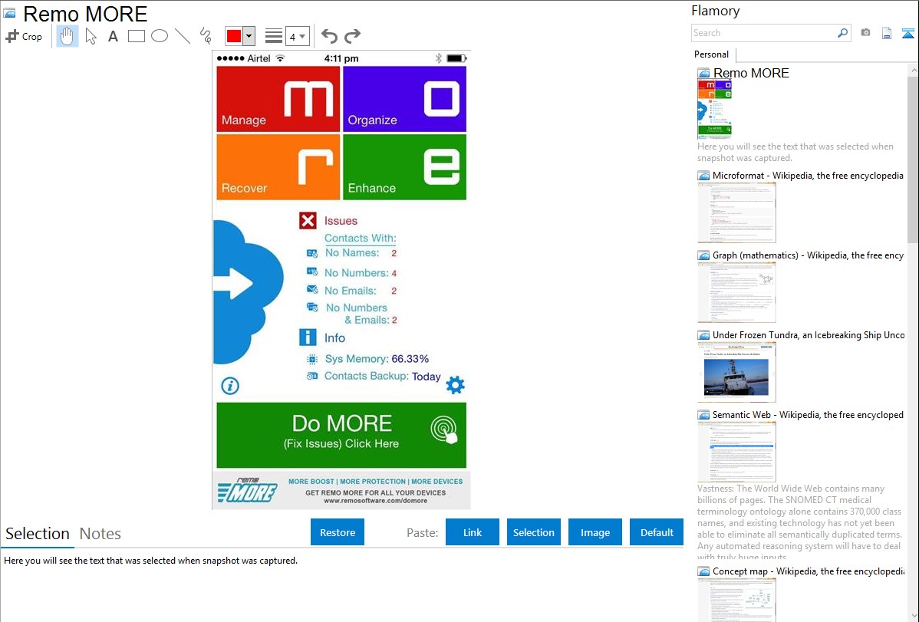Open the Notes tab
The height and width of the screenshot is (622, 919).
(x=100, y=534)
